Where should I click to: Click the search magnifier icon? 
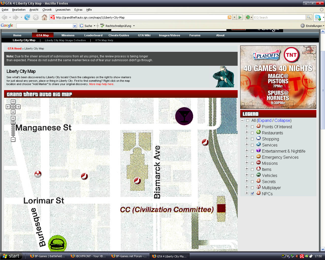[309, 17]
